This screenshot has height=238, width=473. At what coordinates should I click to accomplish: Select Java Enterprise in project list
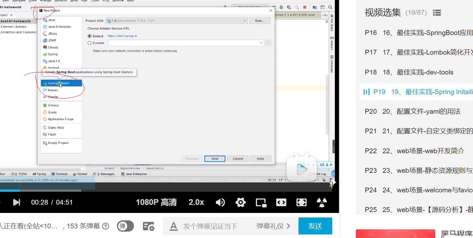(x=59, y=27)
